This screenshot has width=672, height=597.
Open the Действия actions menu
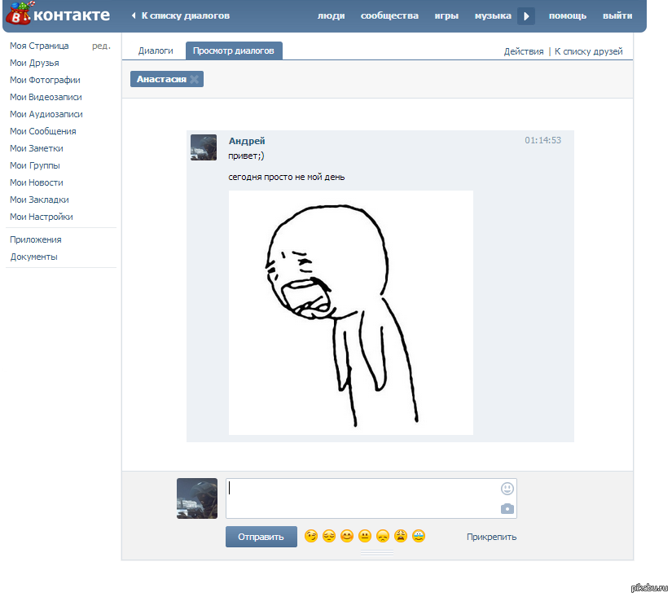(x=523, y=51)
